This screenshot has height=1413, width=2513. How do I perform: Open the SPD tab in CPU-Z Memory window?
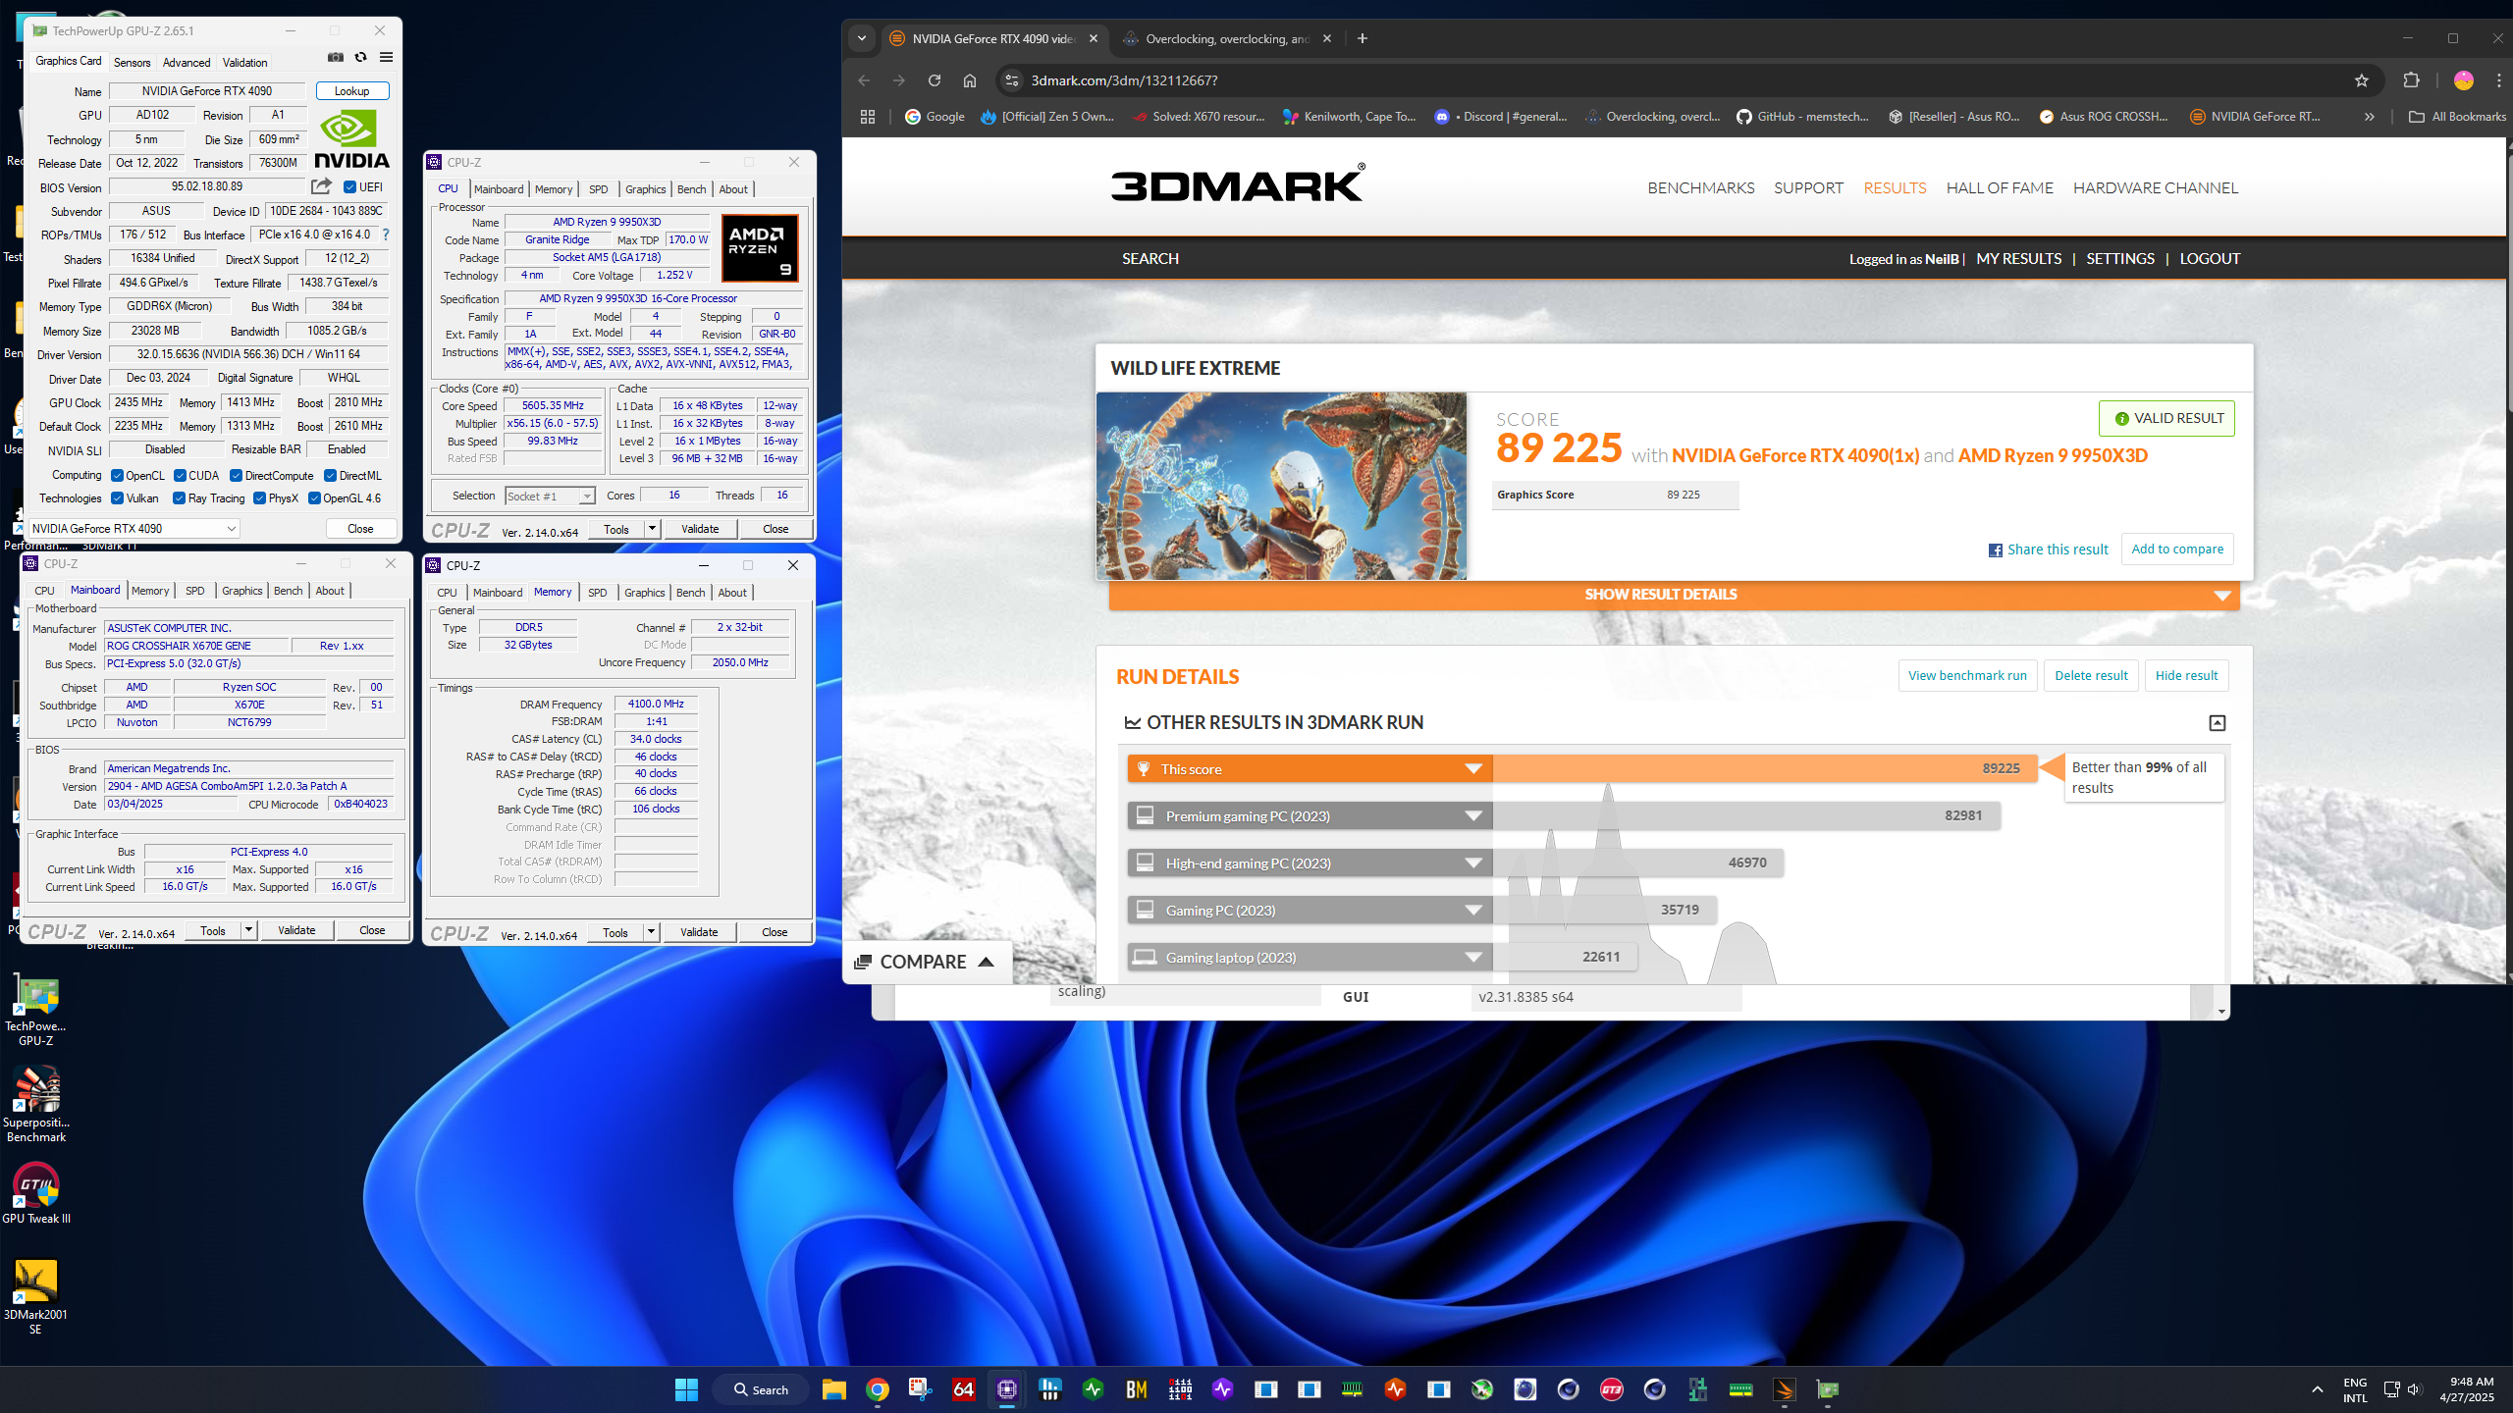click(597, 593)
